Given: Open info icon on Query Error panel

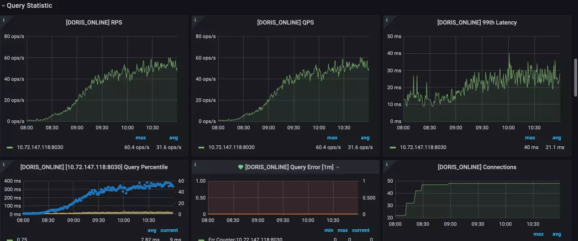Looking at the screenshot, I should (195, 164).
